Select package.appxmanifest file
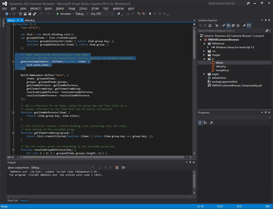Screen dimensions: 273x209 pos(224,82)
